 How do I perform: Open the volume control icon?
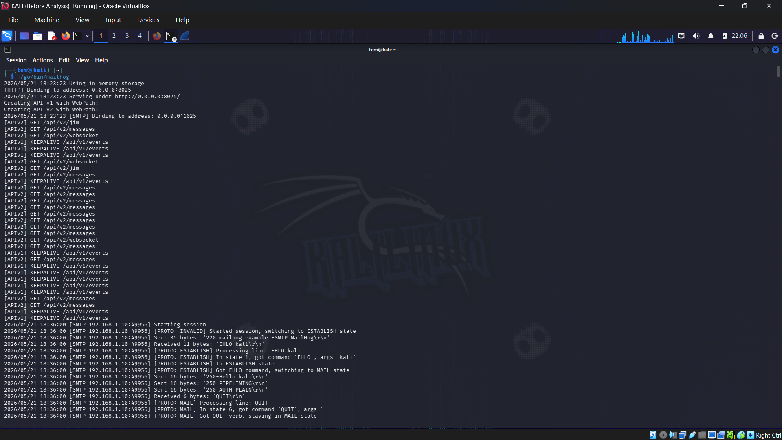[696, 36]
